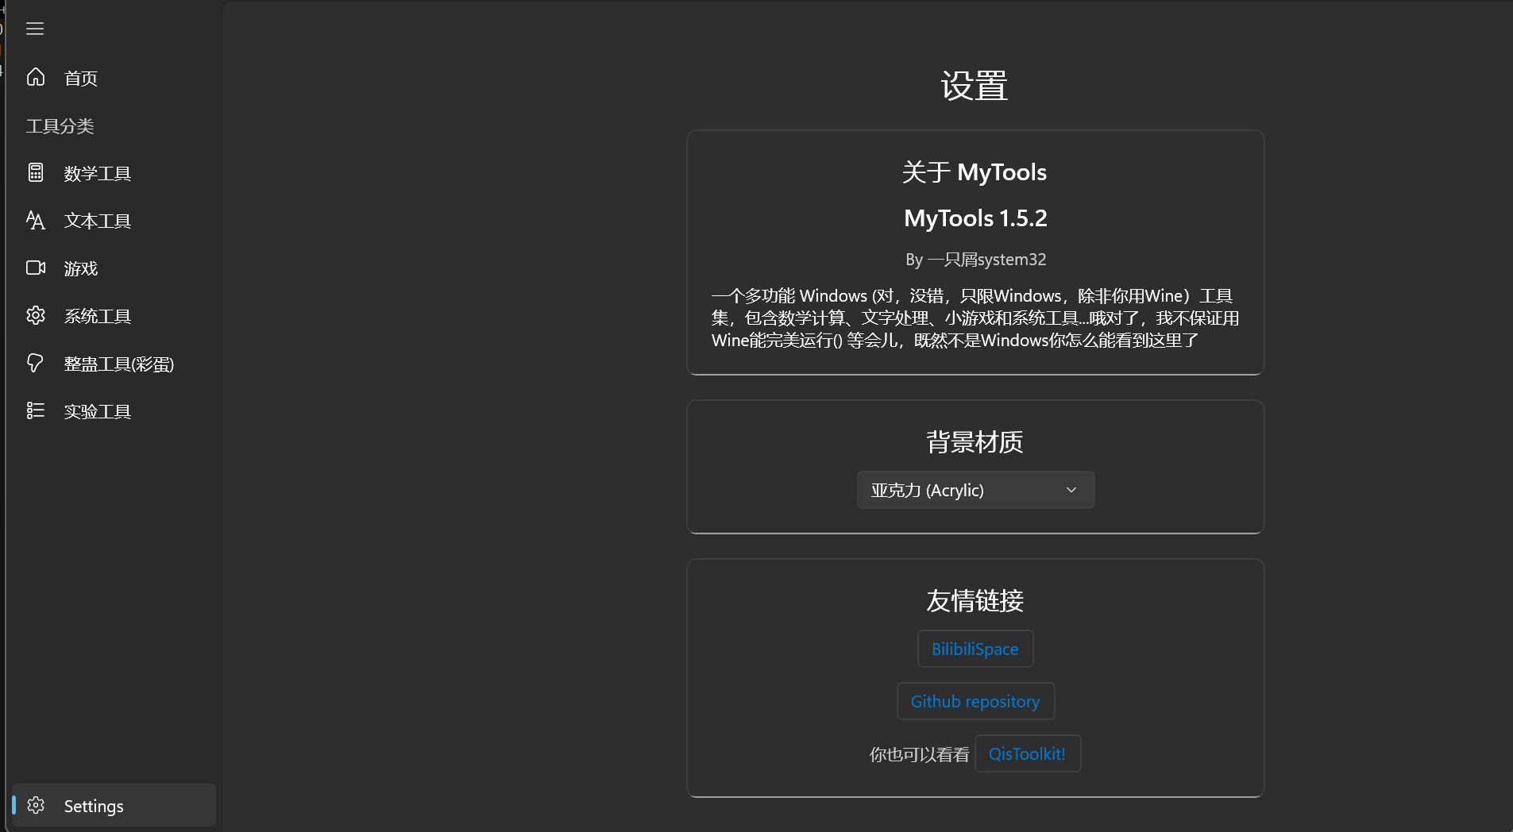This screenshot has height=832, width=1513.
Task: Click the 友情链接 section heading
Action: (x=975, y=600)
